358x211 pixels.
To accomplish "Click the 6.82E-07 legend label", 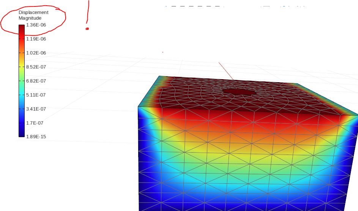I will click(36, 81).
